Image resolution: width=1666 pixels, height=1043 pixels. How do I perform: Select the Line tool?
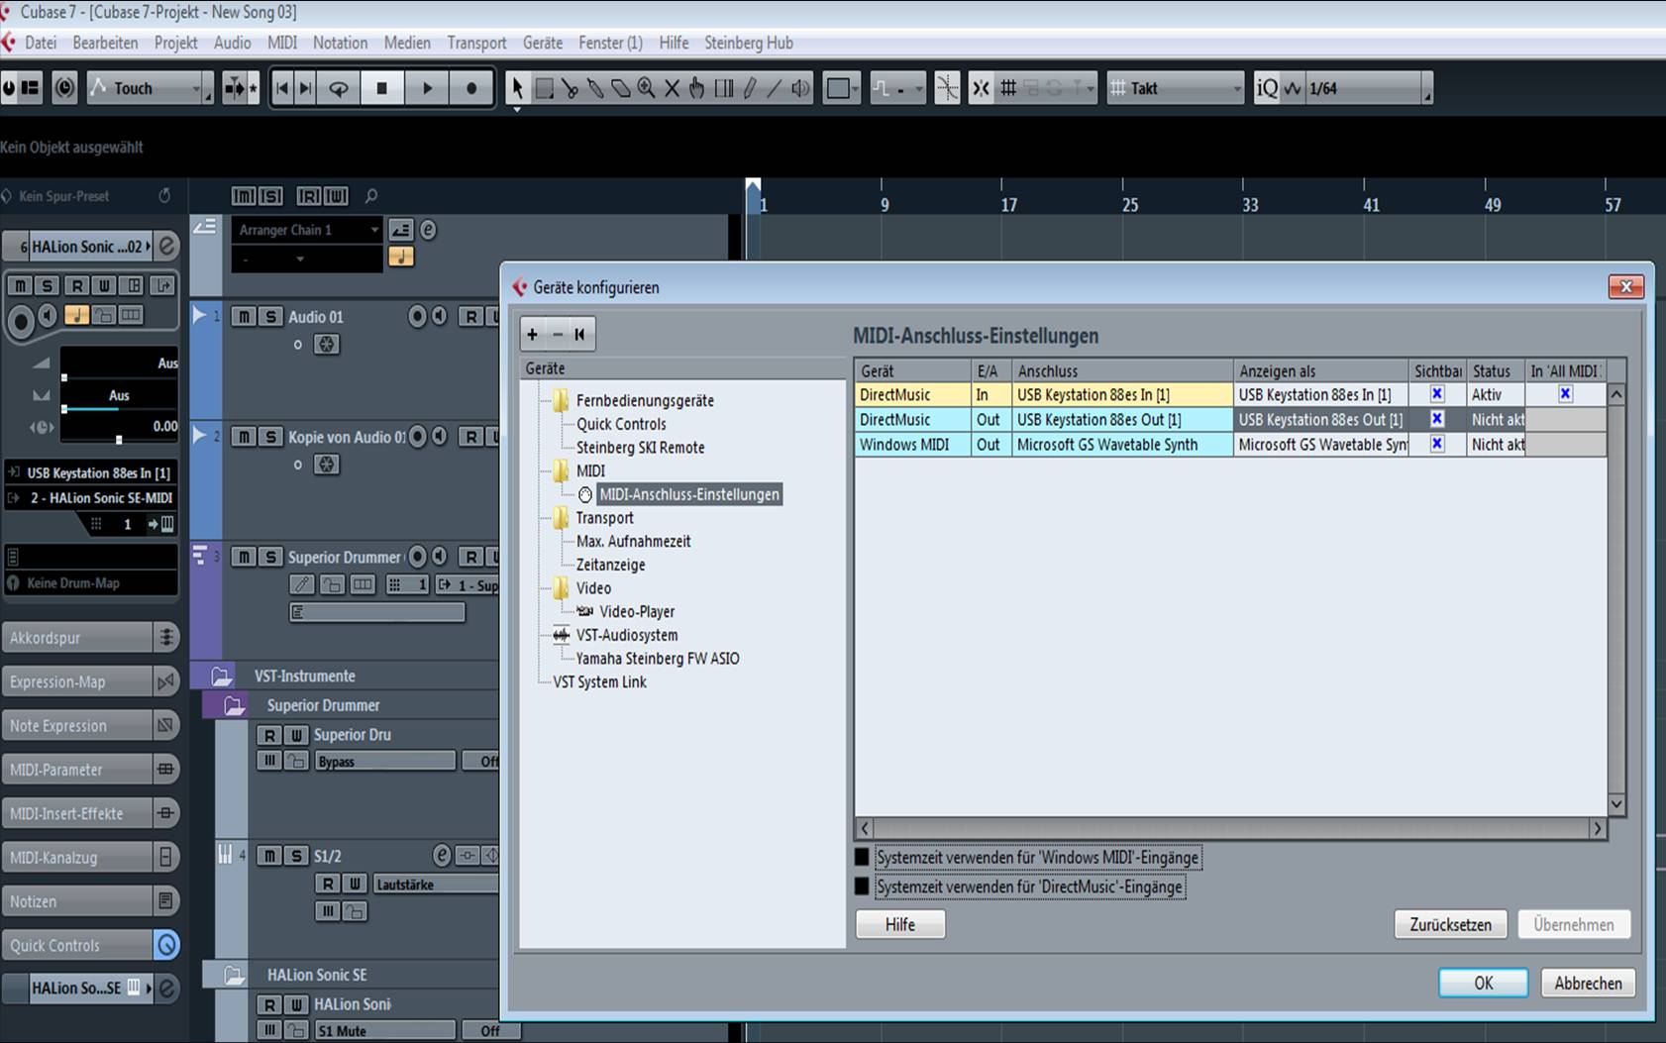coord(775,88)
